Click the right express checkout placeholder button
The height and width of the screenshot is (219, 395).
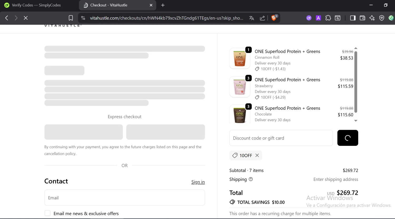[166, 132]
